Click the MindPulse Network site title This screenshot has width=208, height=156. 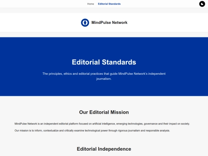tap(109, 23)
